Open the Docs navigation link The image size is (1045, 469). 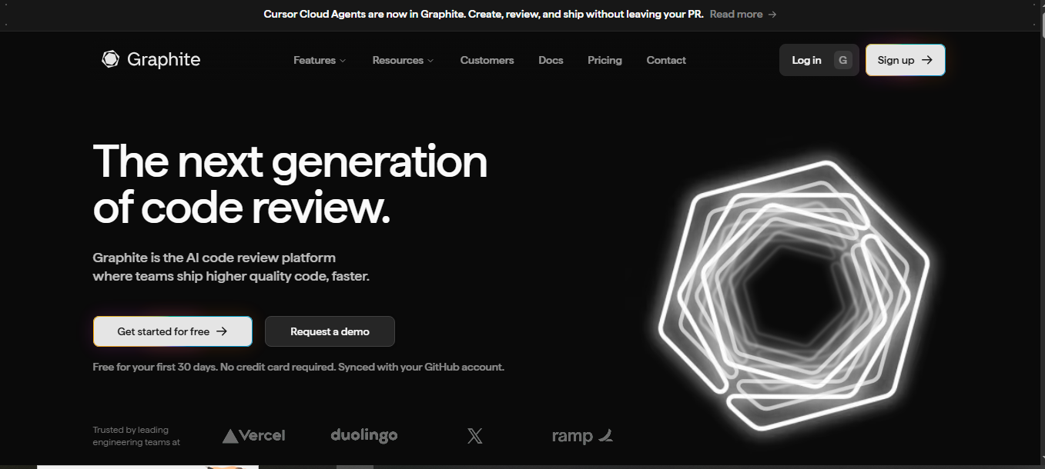click(x=551, y=60)
